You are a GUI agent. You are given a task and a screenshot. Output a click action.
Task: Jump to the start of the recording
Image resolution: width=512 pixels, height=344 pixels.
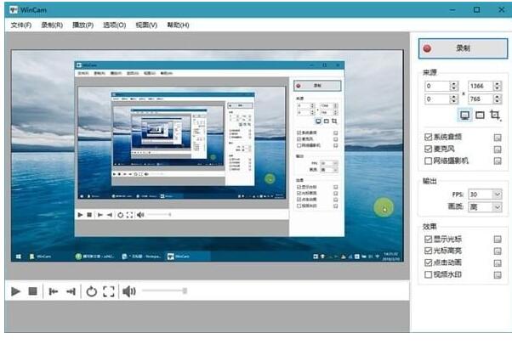click(x=53, y=291)
